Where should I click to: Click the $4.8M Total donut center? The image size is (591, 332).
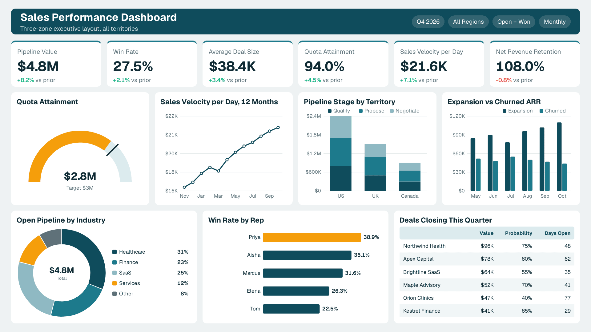[x=62, y=273]
